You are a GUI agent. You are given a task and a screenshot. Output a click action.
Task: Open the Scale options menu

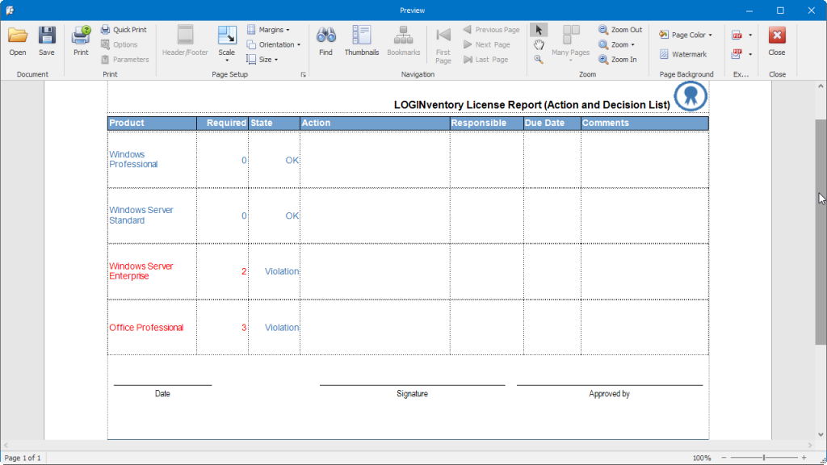click(x=227, y=43)
